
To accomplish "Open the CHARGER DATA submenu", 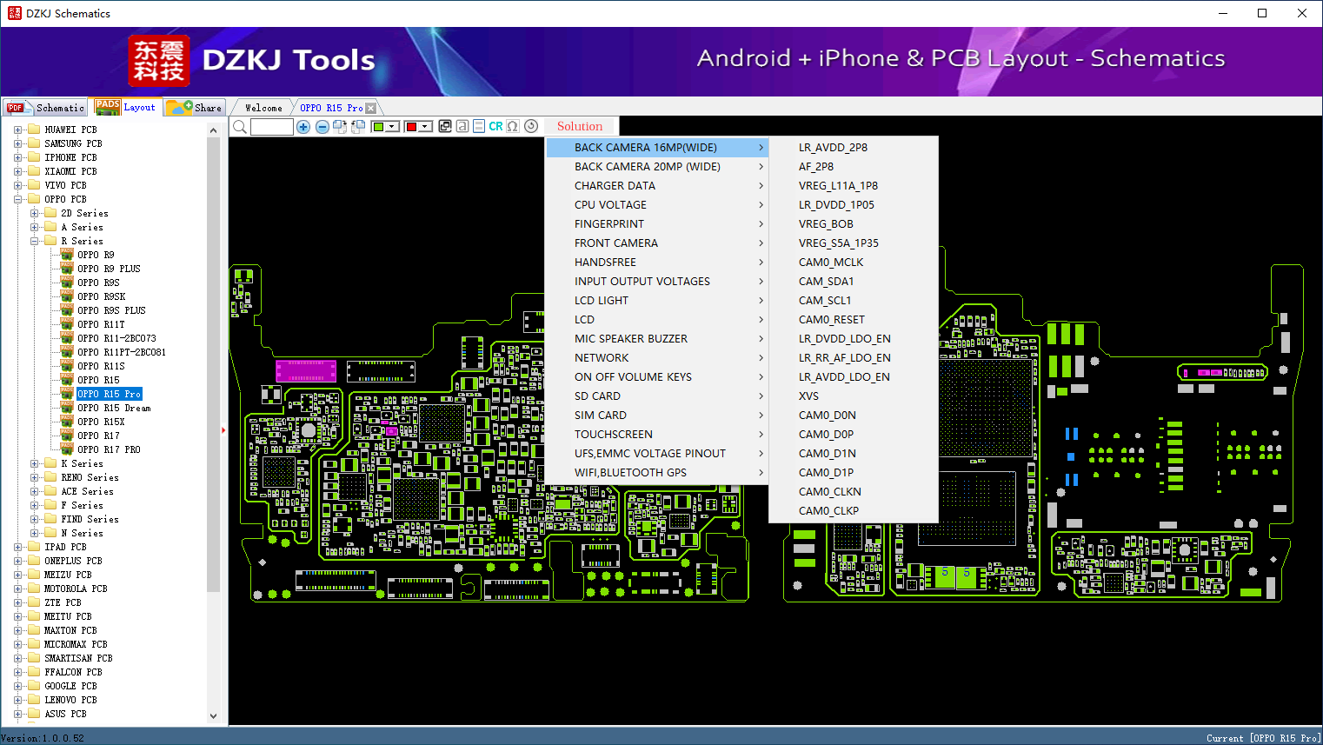I will (x=658, y=185).
